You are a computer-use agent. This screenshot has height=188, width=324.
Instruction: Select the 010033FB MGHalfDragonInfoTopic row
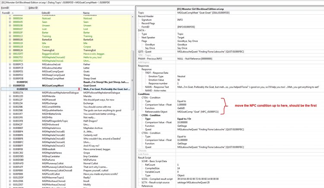[66, 121]
